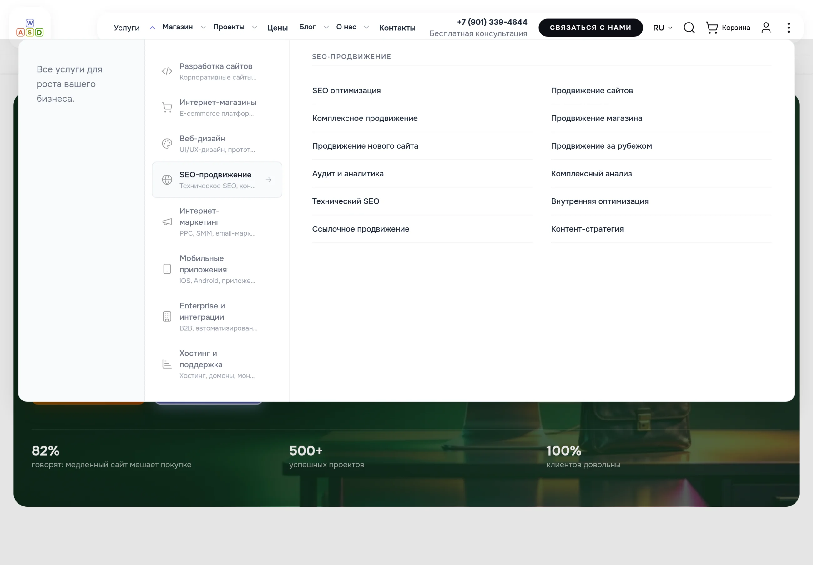The width and height of the screenshot is (813, 565).
Task: Click the СВЯЗАТЬСЯ С НАМИ button
Action: [x=590, y=28]
